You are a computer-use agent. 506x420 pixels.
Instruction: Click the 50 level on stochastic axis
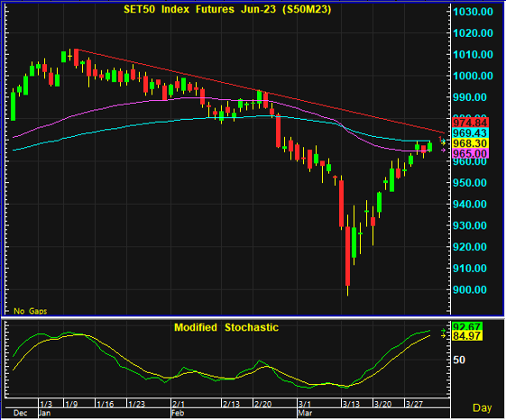[x=459, y=360]
